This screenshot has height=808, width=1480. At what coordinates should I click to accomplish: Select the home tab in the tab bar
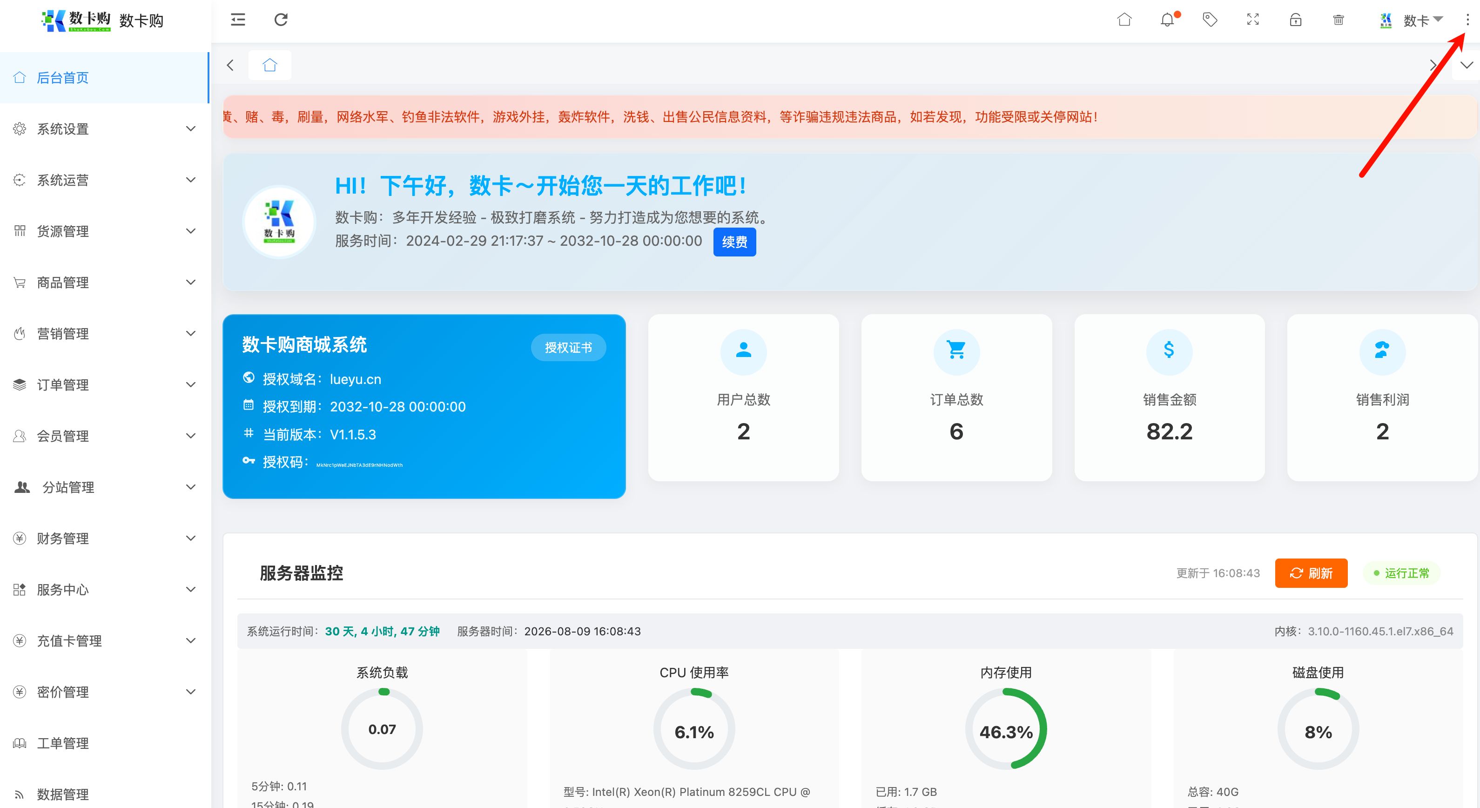coord(270,65)
